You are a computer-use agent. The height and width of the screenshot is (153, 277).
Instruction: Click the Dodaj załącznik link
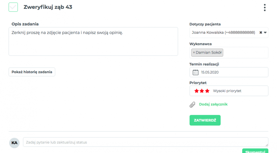[213, 104]
